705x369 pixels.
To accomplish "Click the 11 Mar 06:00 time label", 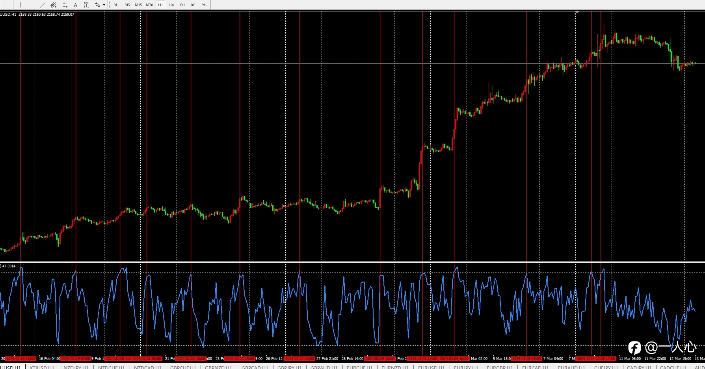I will [630, 358].
